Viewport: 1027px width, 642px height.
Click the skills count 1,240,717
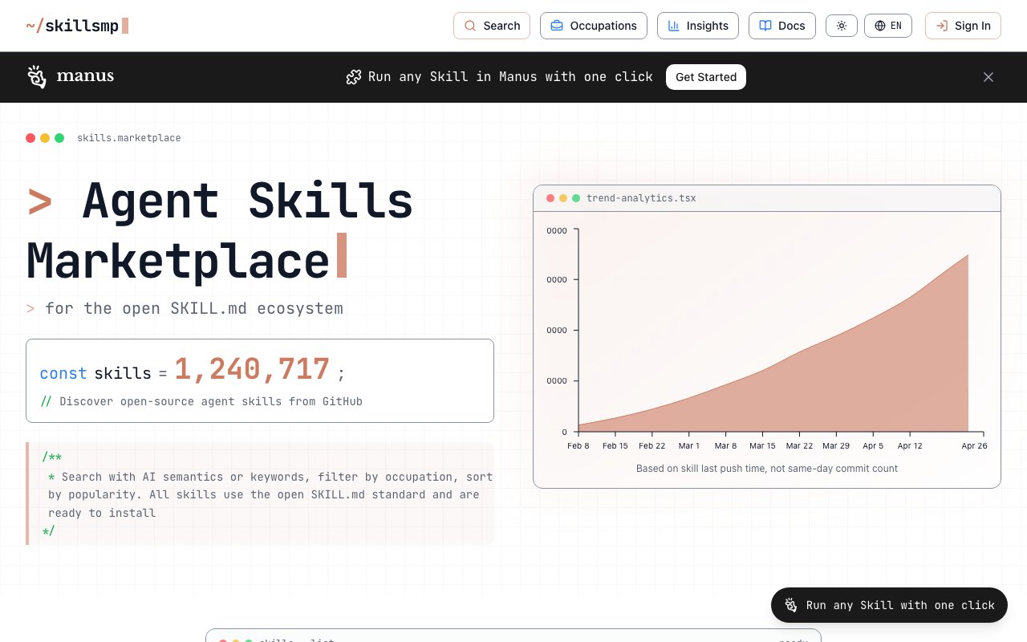[x=252, y=369]
